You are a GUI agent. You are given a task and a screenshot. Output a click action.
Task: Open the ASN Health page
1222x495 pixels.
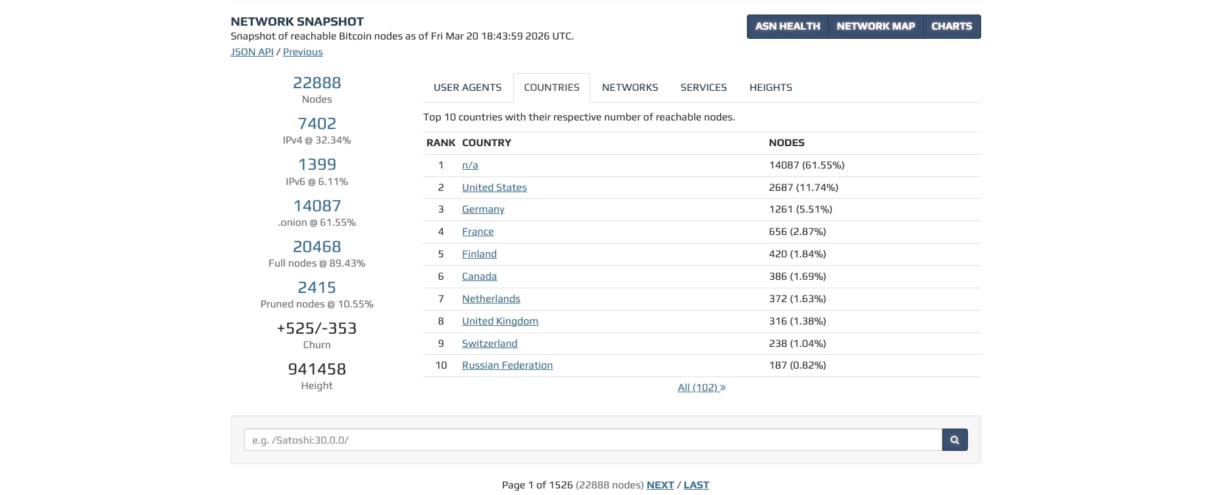coord(787,26)
